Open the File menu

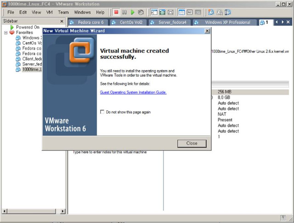pyautogui.click(x=11, y=12)
